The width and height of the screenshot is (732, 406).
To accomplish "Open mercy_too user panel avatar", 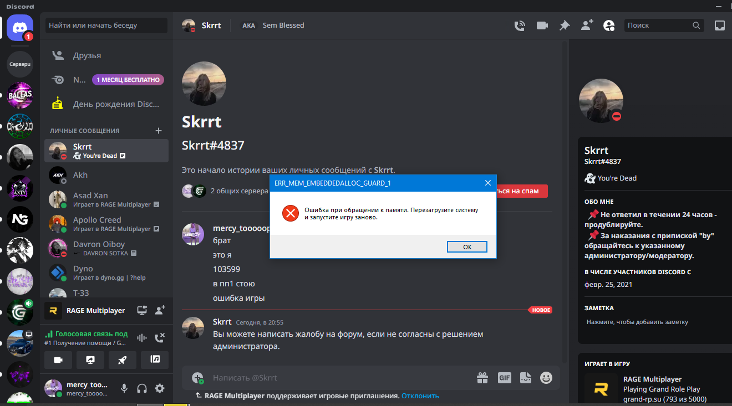I will tap(53, 388).
